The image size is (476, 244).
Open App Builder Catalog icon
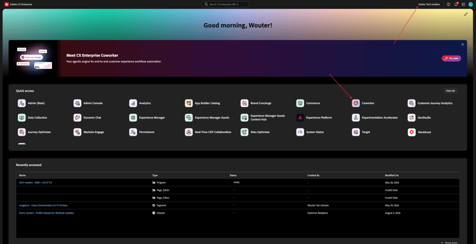[x=189, y=103]
